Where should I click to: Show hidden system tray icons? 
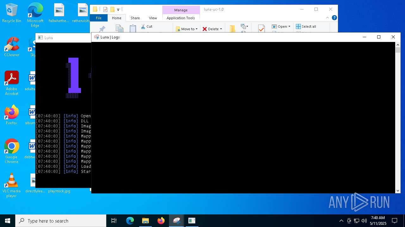click(341, 221)
